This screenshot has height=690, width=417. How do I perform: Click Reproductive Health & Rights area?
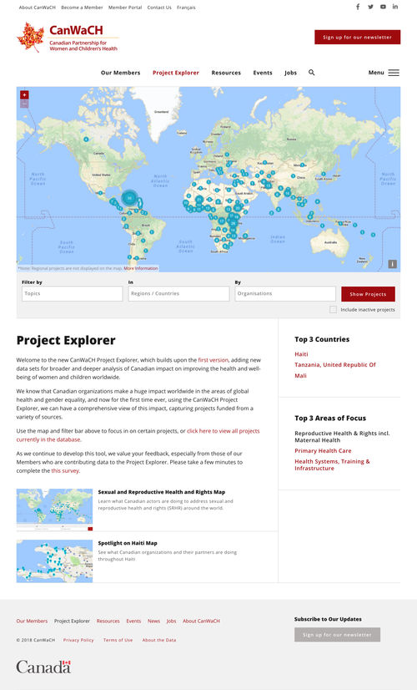pos(342,437)
